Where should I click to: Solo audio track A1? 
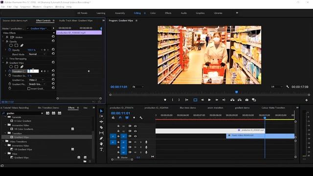(x=141, y=142)
